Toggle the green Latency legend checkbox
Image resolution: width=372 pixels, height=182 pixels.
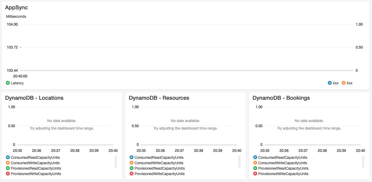click(8, 83)
